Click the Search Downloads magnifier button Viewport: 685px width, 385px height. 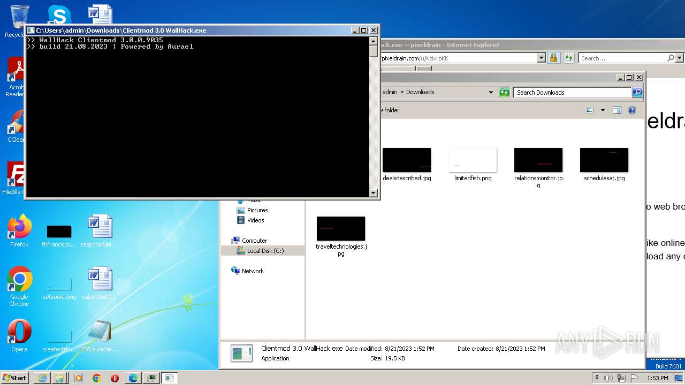(637, 93)
